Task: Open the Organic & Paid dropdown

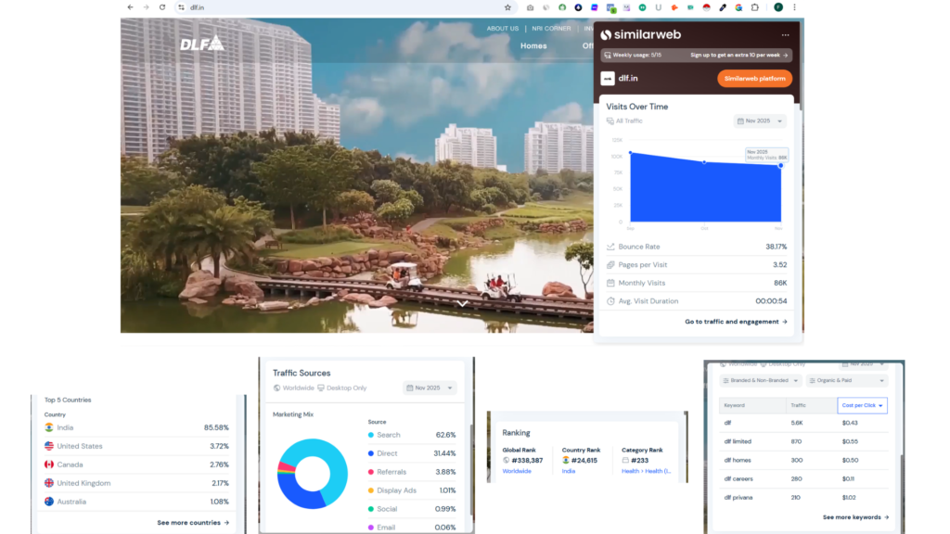Action: point(846,380)
